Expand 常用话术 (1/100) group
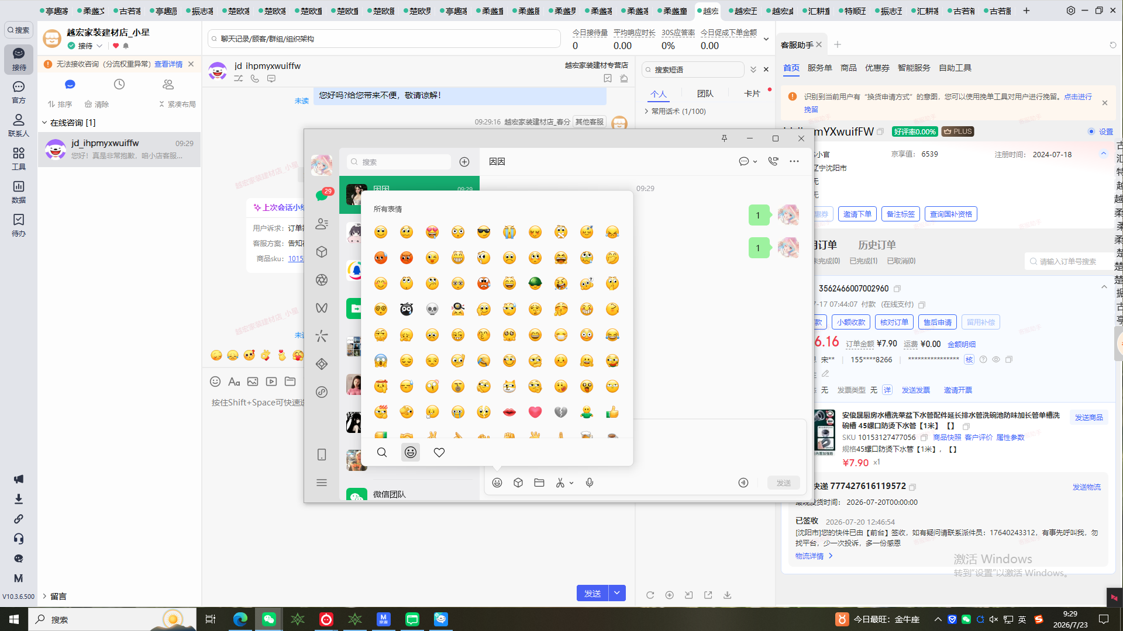Screen dimensions: 1123x631 pos(646,112)
